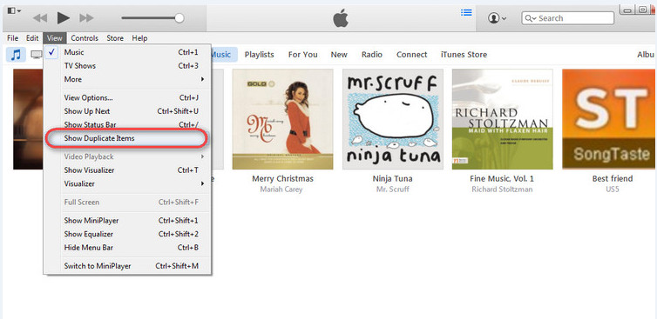Open the Ninja Tuna album cover
Viewport: 657px width, 319px height.
coord(393,119)
